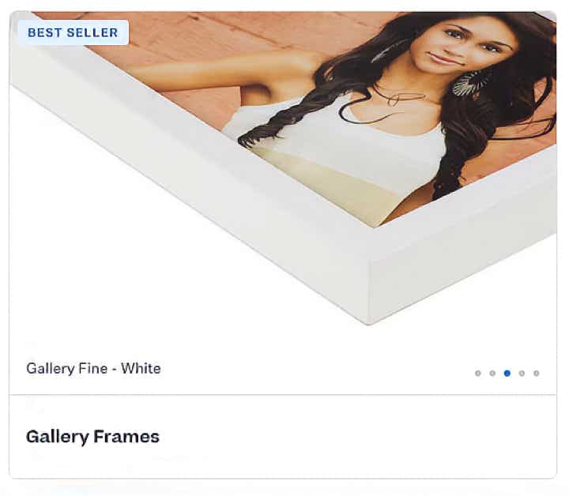Click the BEST SELLER badge
Screen dimensions: 569x496
point(73,32)
